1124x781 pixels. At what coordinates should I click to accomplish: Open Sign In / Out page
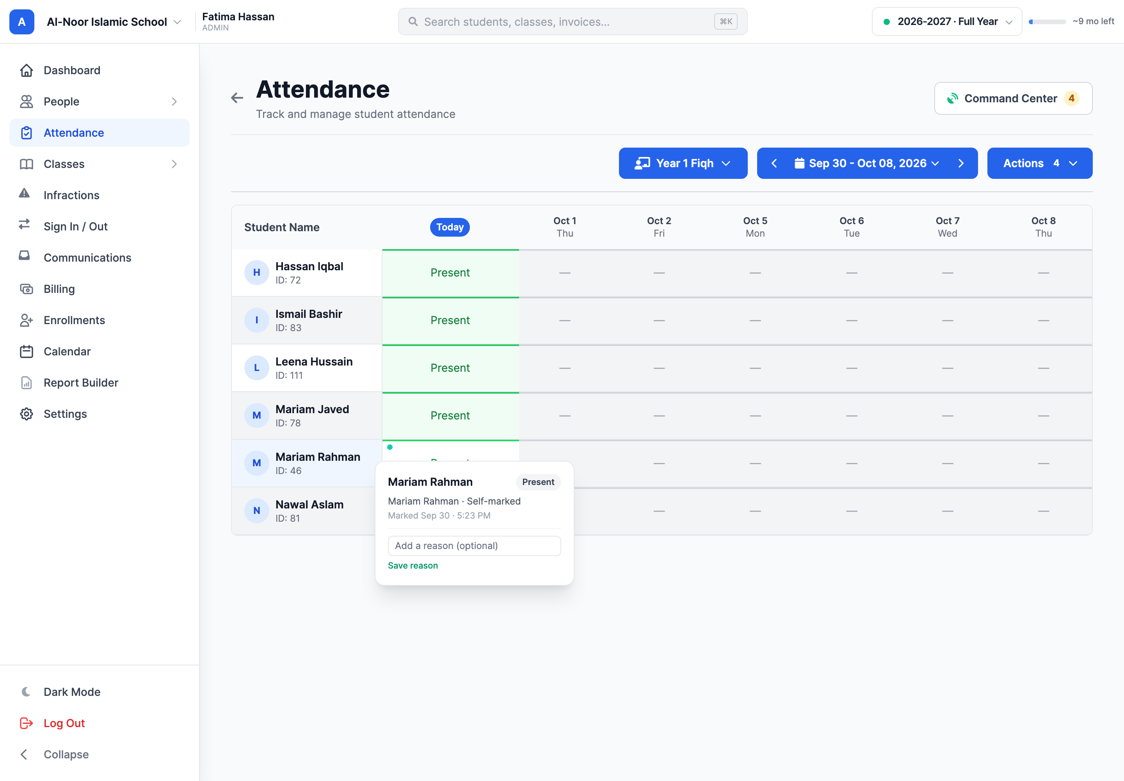point(99,226)
